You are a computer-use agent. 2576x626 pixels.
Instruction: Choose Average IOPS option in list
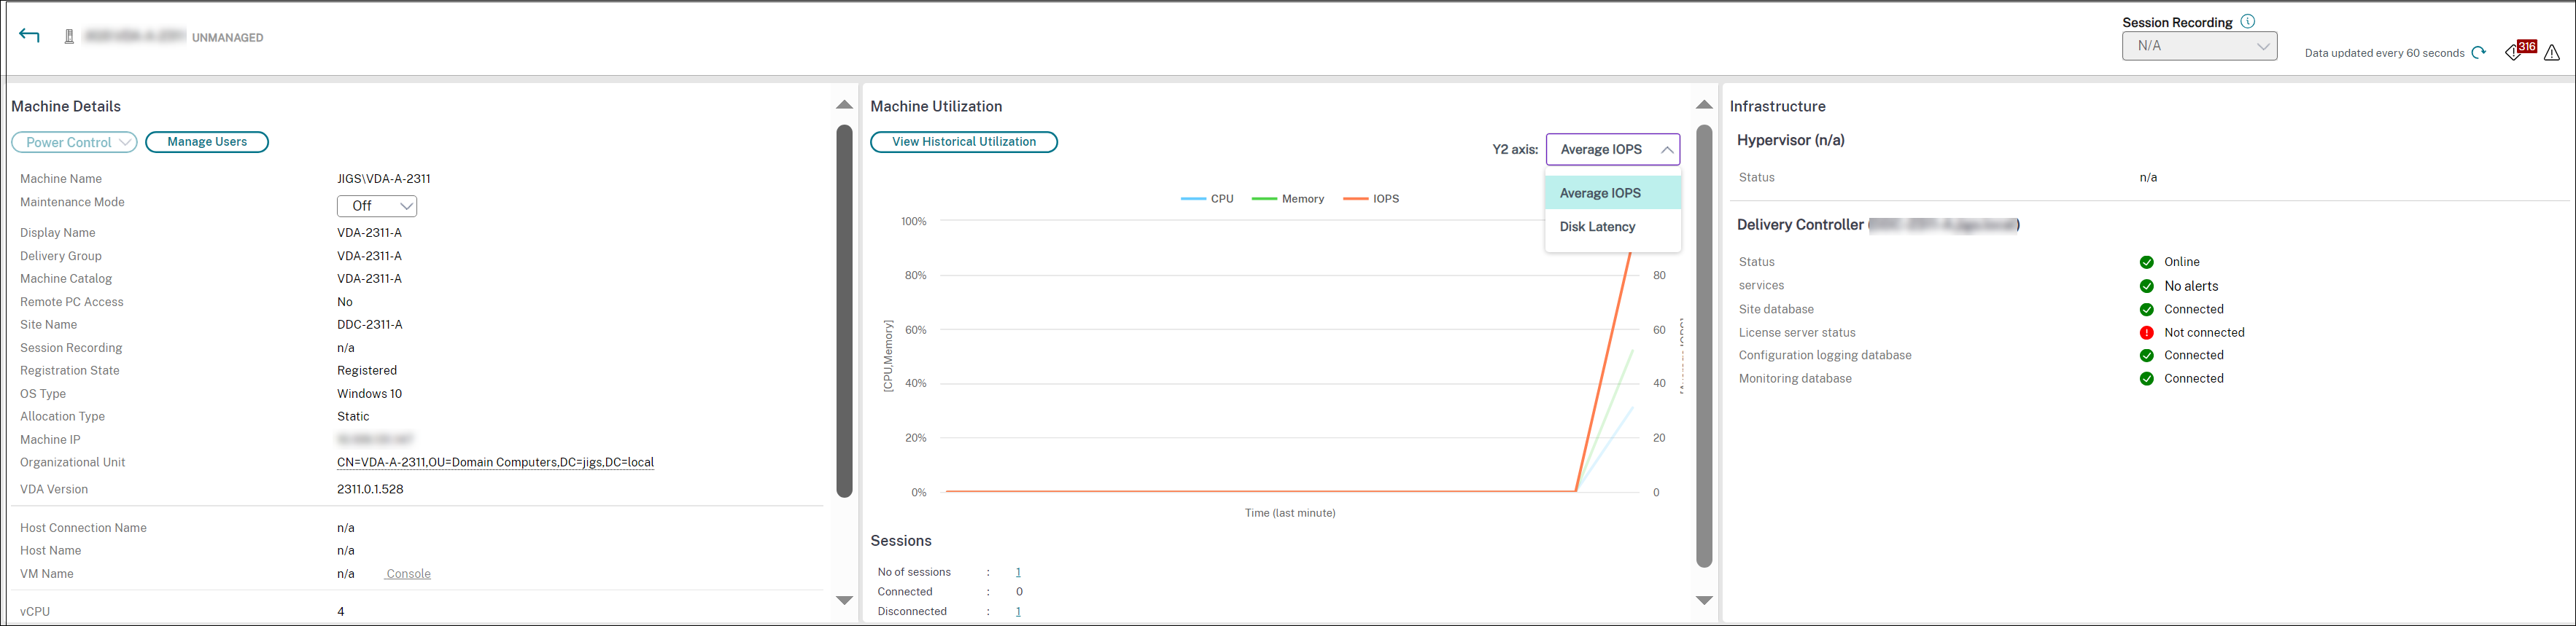pos(1600,193)
